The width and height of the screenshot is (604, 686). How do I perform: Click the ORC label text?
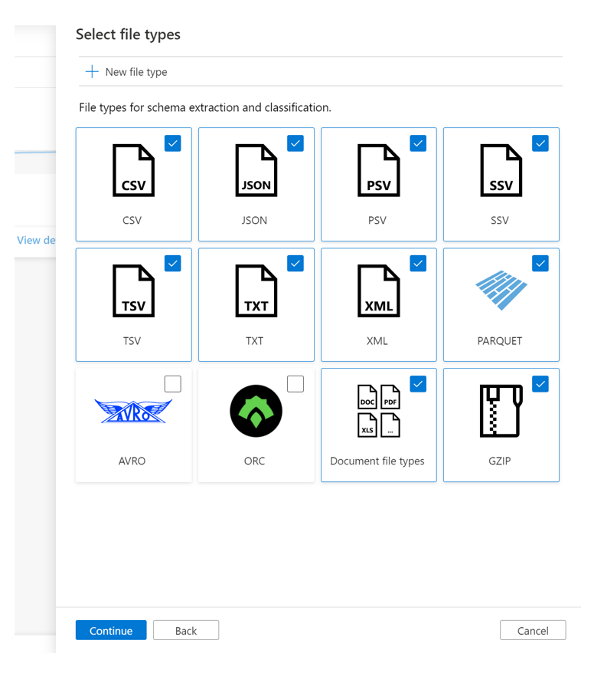(x=254, y=461)
